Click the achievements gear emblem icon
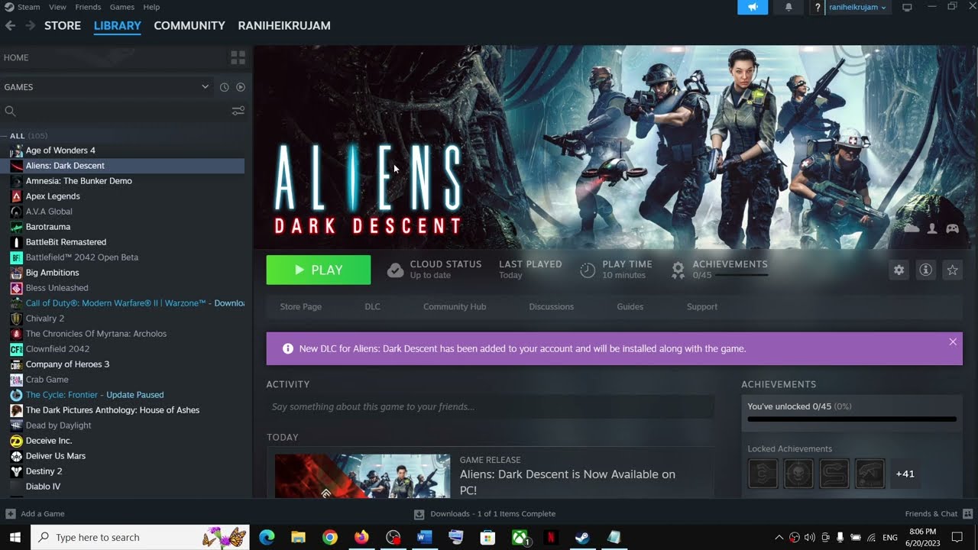Viewport: 978px width, 550px height. pyautogui.click(x=678, y=270)
